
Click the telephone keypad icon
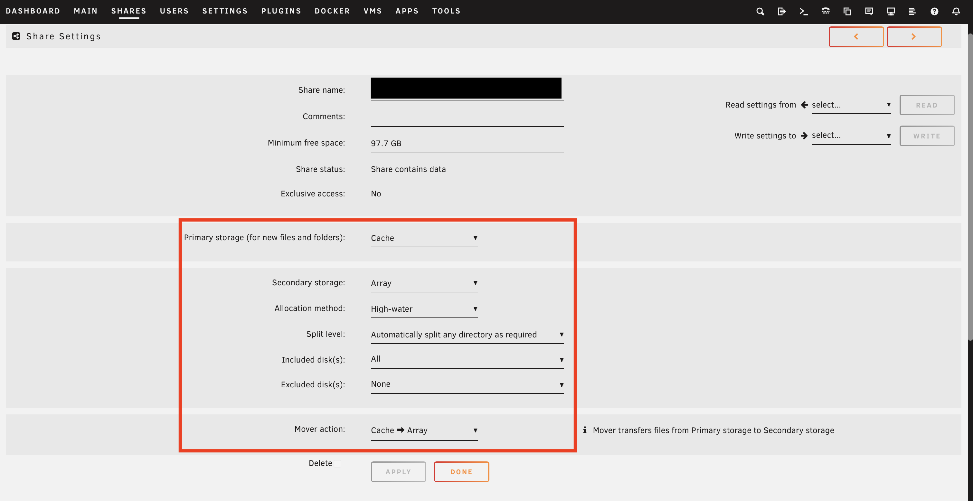coord(825,11)
